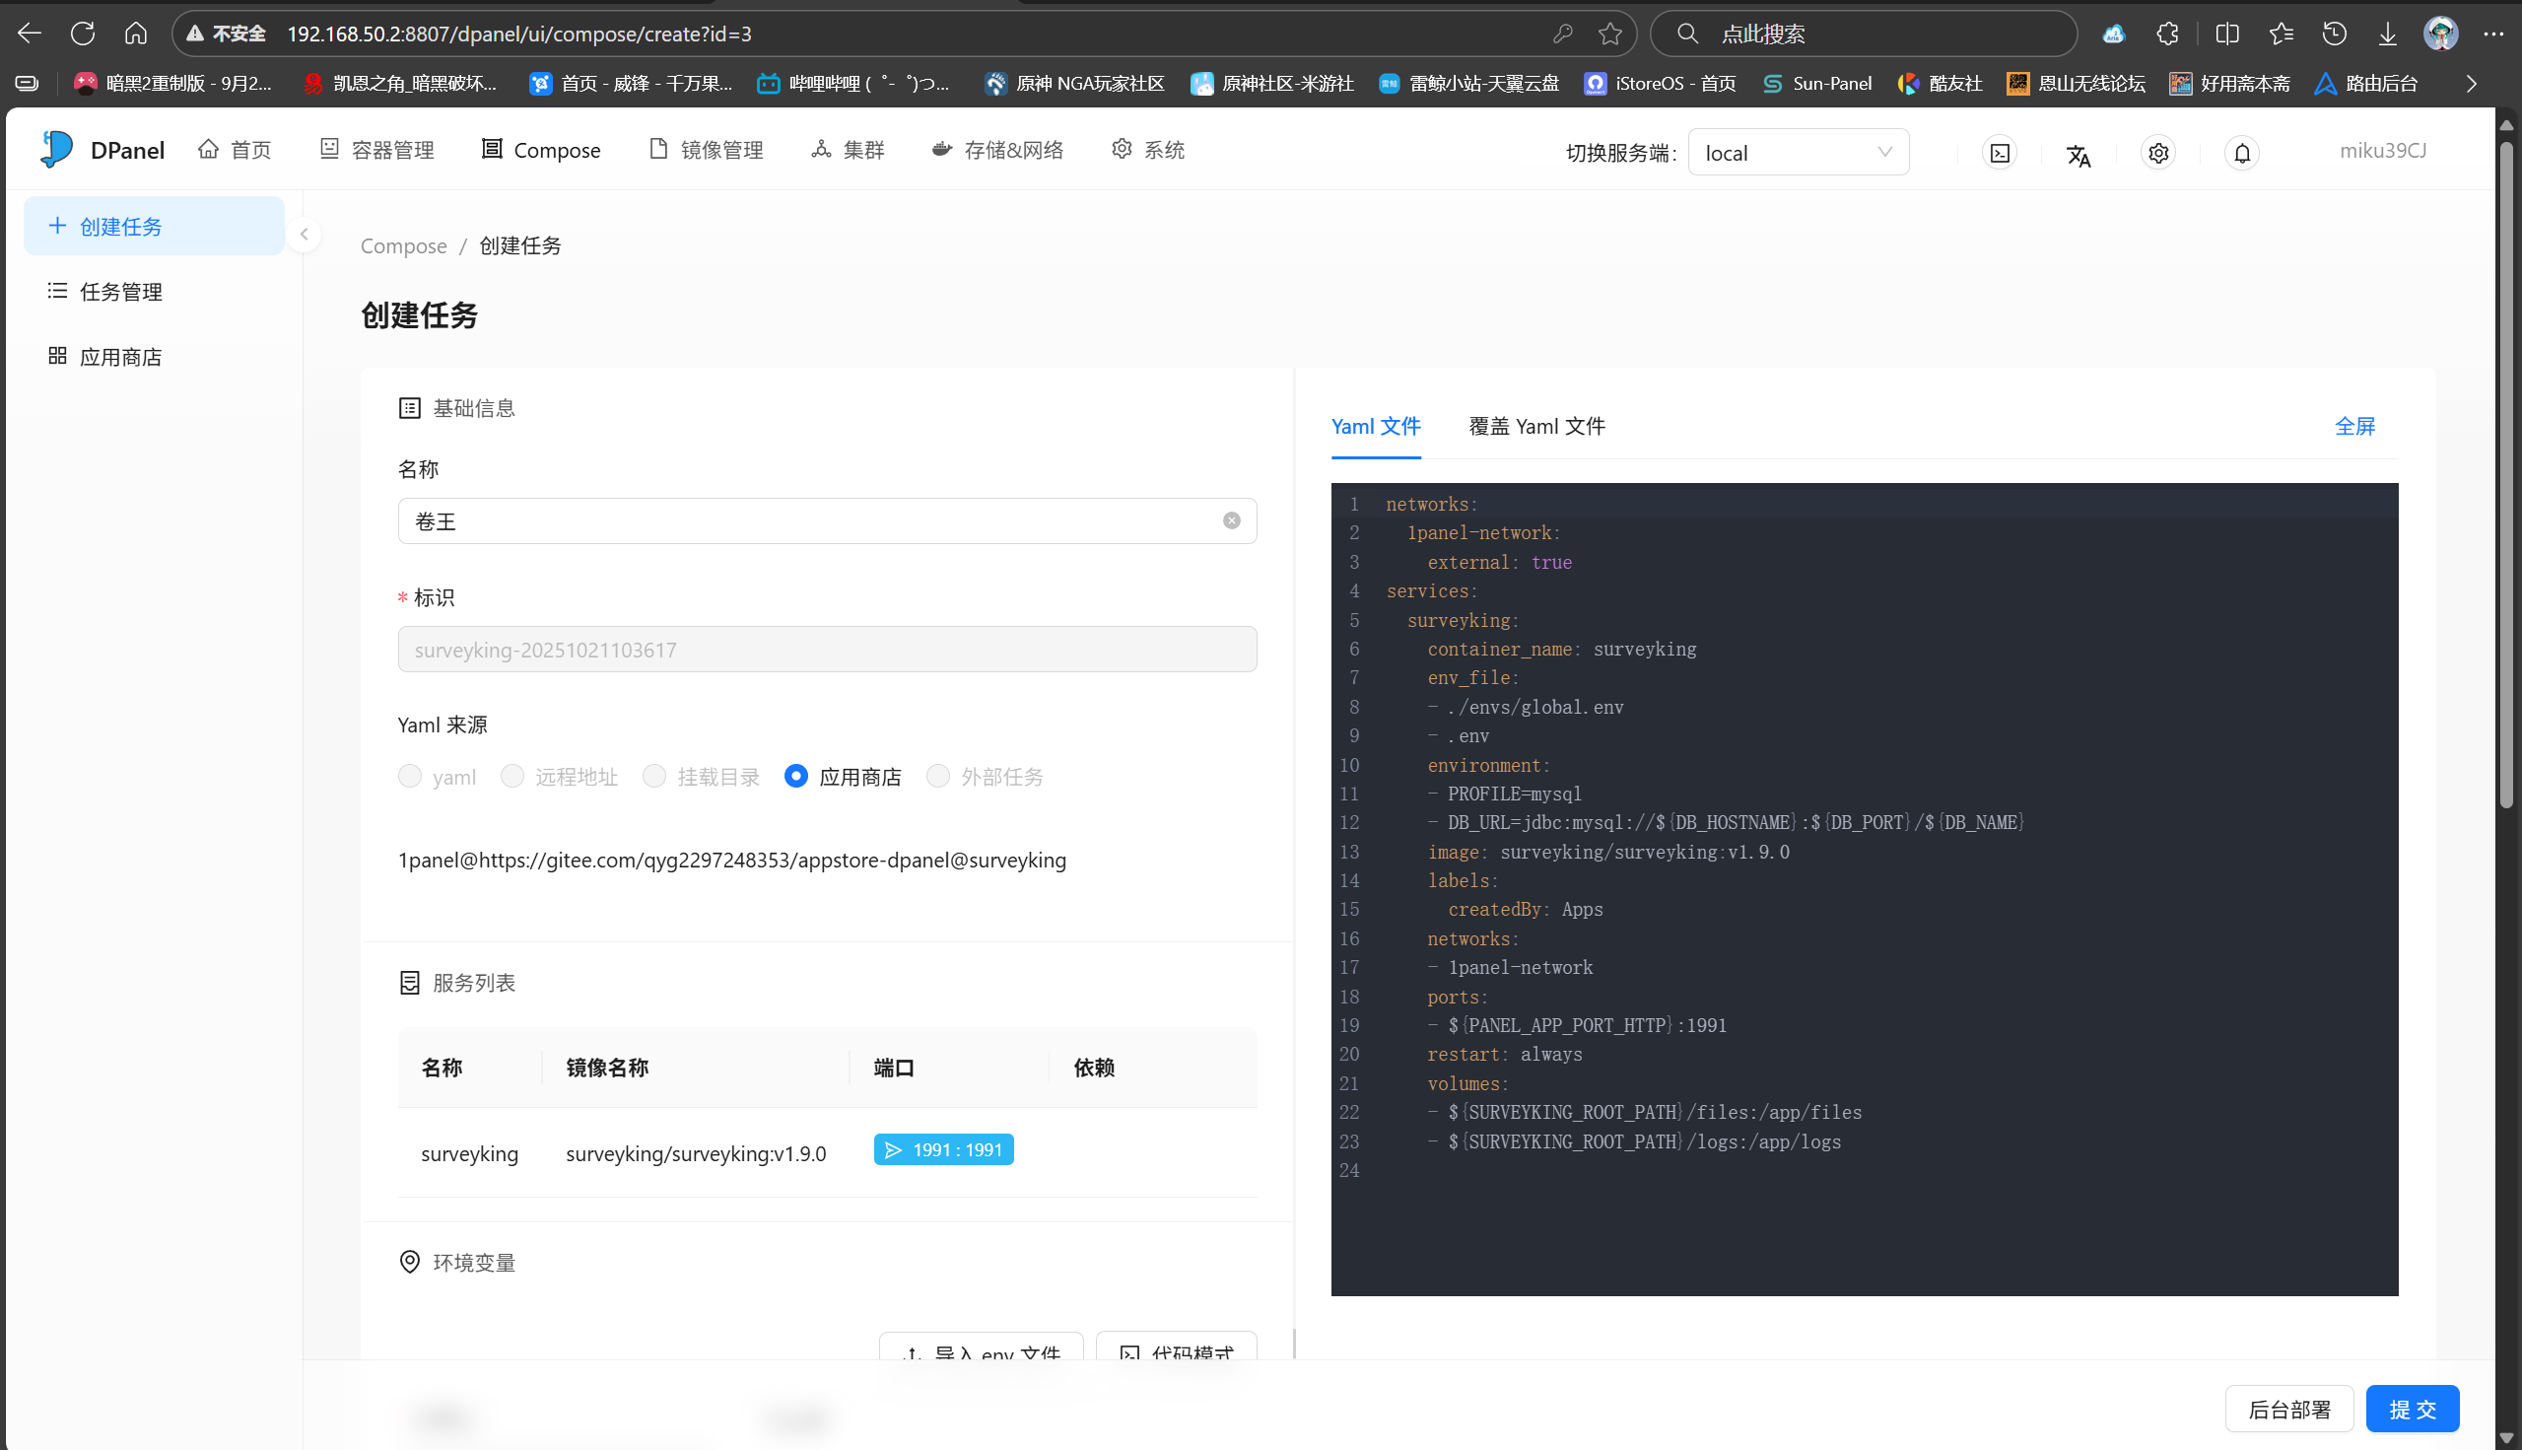The width and height of the screenshot is (2522, 1450).
Task: Click the language translate icon
Action: click(2078, 155)
